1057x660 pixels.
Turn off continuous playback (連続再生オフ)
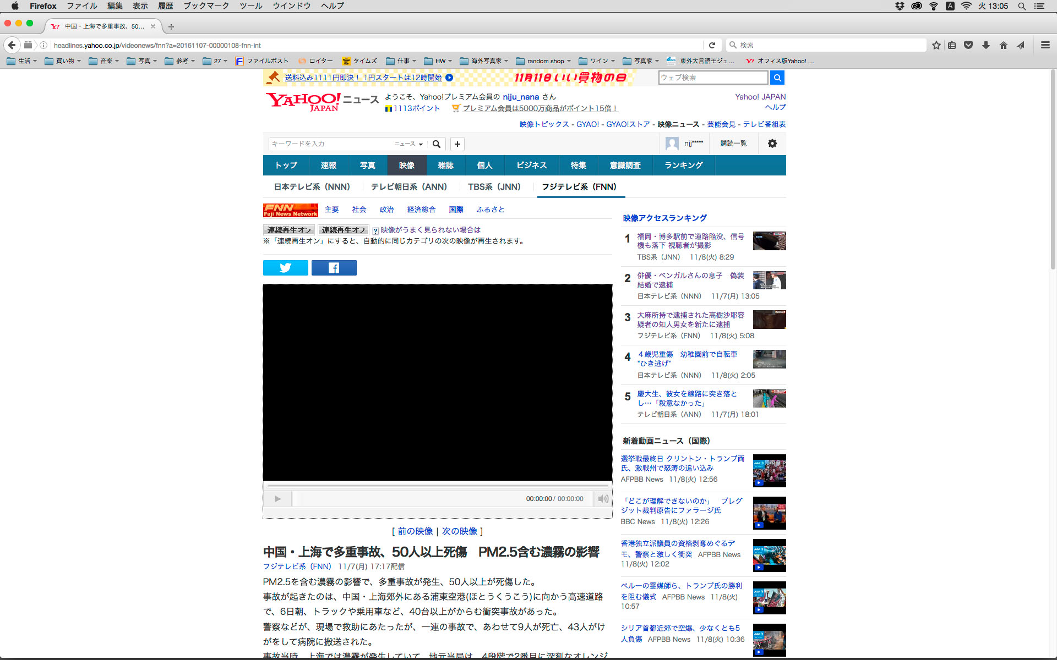[344, 230]
